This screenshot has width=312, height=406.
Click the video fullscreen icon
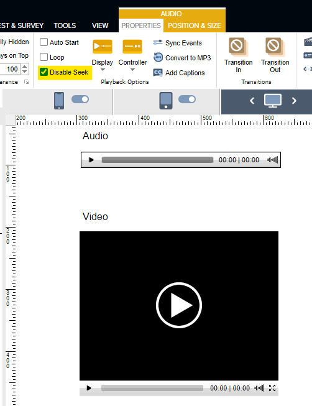[272, 388]
